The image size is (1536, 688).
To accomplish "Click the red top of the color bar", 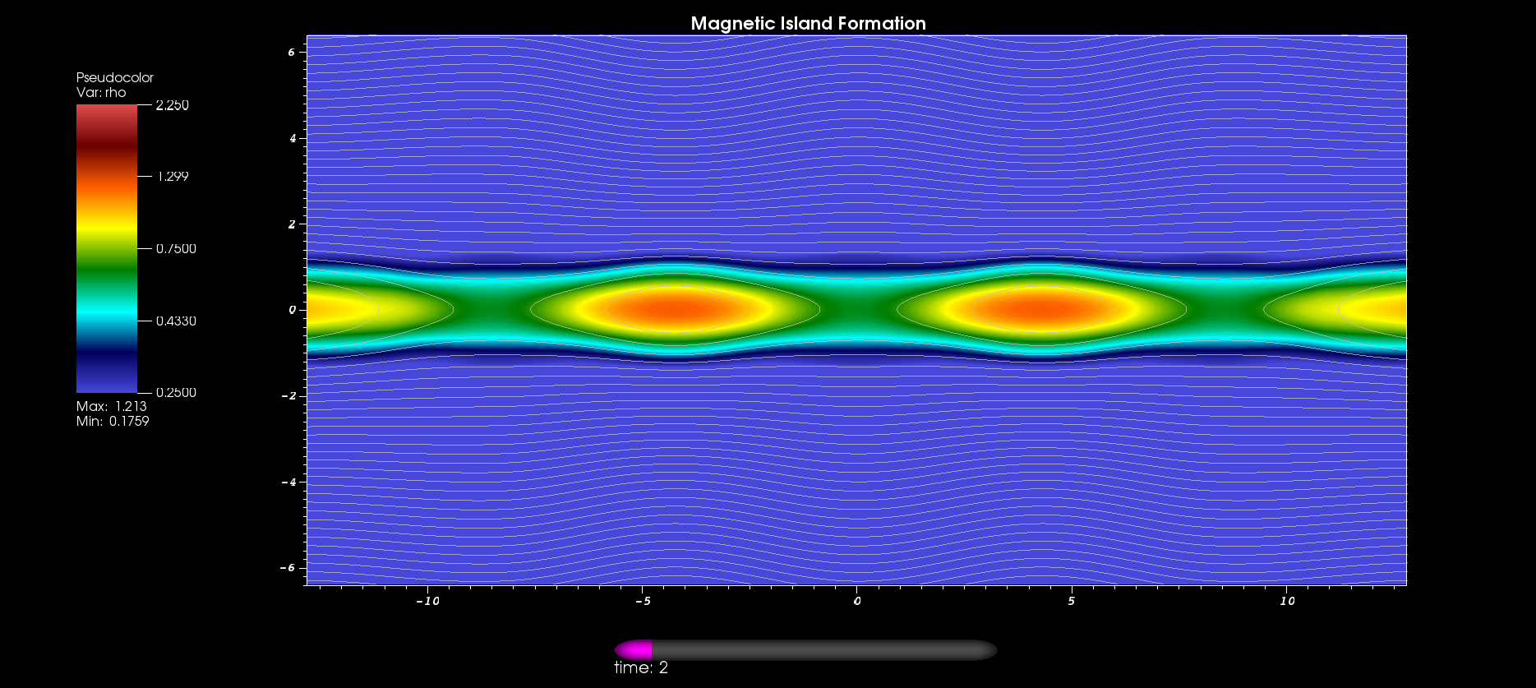I will 107,115.
